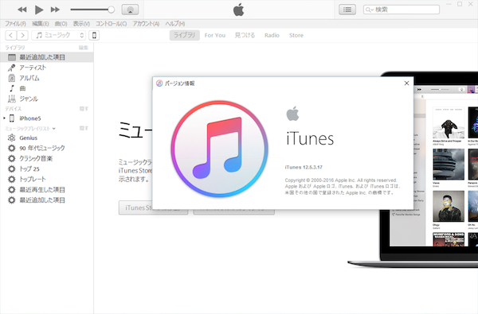Image resolution: width=478 pixels, height=314 pixels.
Task: Focus the 検索 search field
Action: pos(402,10)
